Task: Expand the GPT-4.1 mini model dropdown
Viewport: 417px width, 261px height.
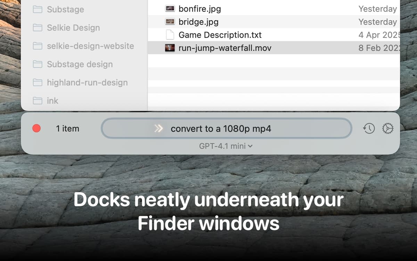Action: click(x=226, y=146)
